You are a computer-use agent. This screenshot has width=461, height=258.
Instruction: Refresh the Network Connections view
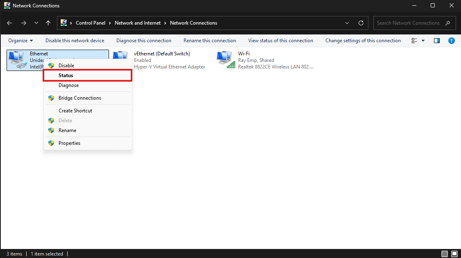click(x=361, y=23)
